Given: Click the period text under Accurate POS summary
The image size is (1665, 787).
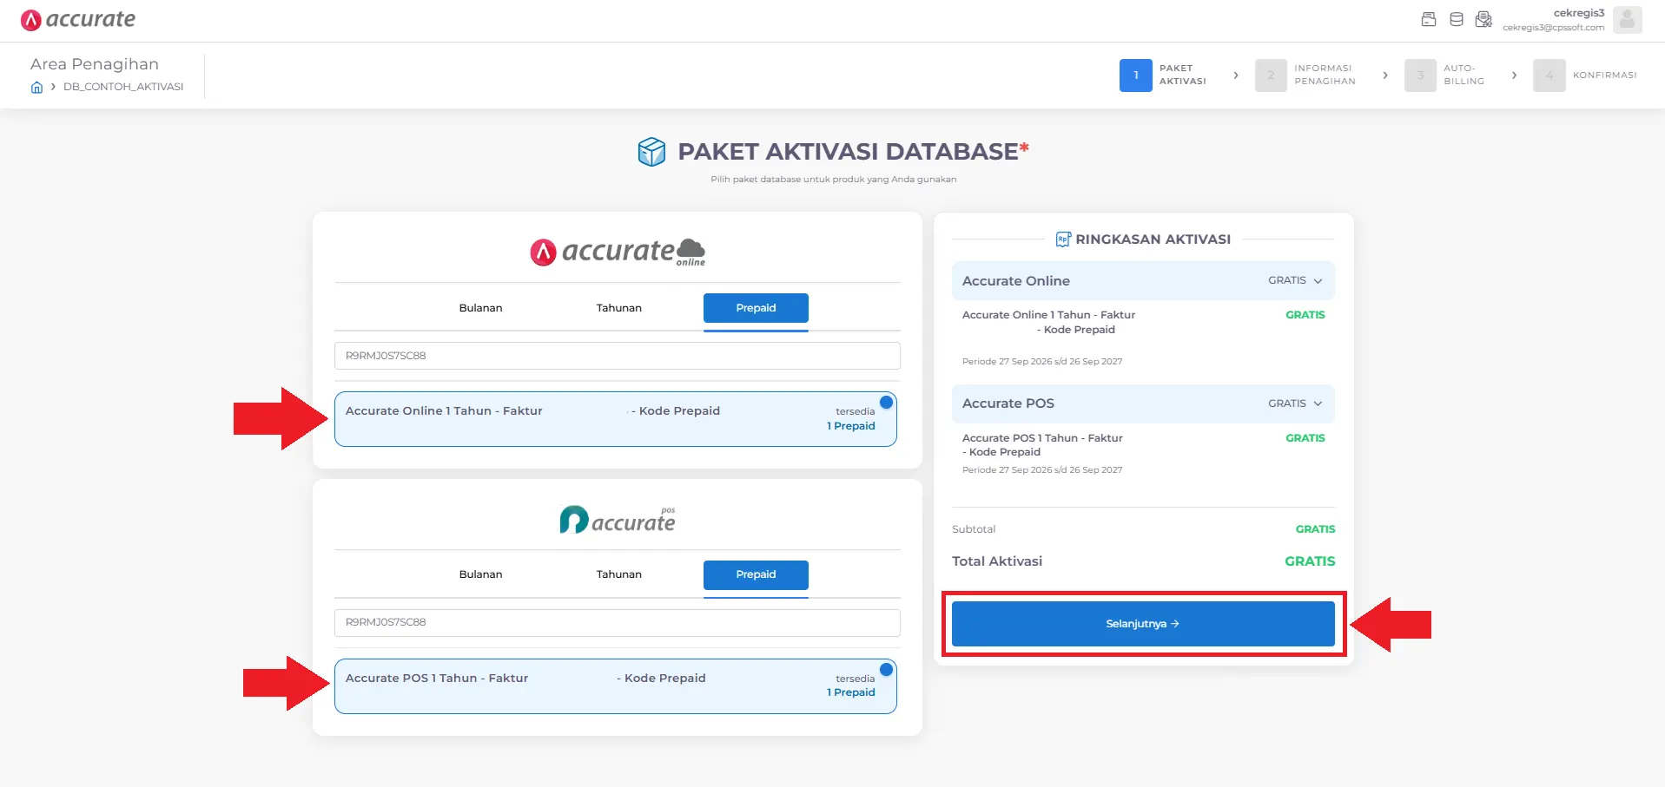Looking at the screenshot, I should 1042,470.
